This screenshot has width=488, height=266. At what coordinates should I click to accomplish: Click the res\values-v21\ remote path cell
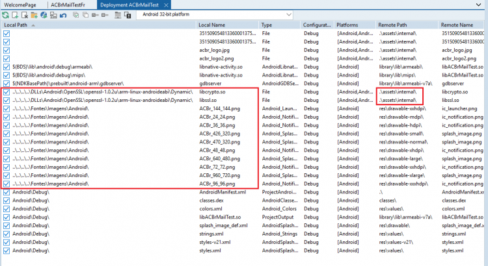click(396, 243)
